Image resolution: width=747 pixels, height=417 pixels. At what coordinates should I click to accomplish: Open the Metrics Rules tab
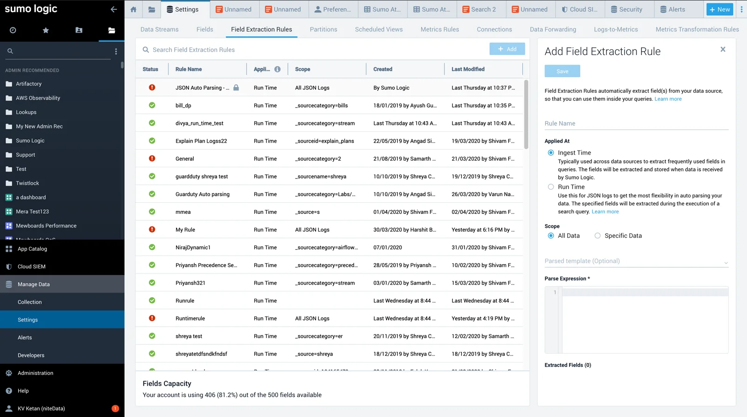(x=439, y=29)
